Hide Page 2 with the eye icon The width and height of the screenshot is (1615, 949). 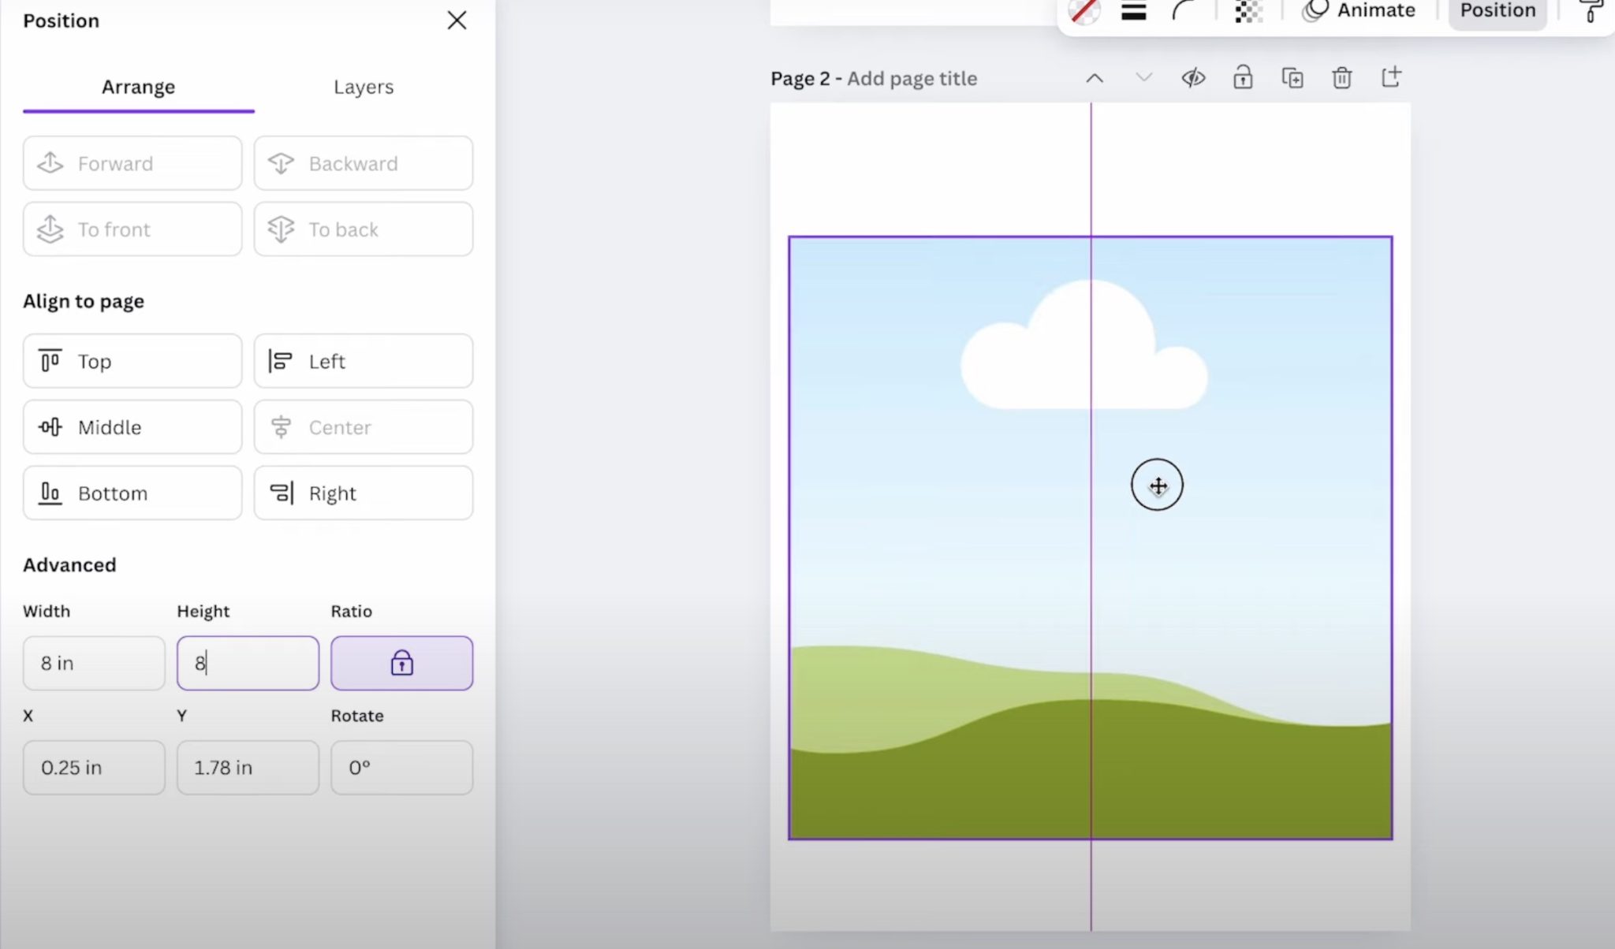coord(1193,78)
